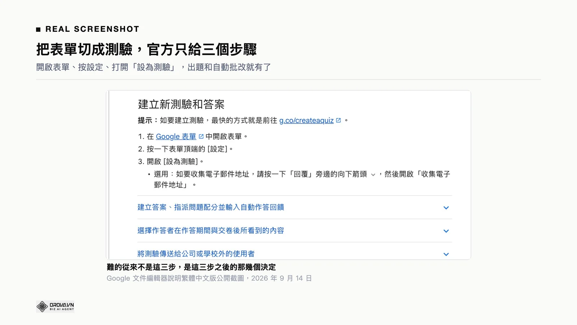Screen dimensions: 577x325
Task: Click the 提示 tip text
Action: click(x=243, y=121)
